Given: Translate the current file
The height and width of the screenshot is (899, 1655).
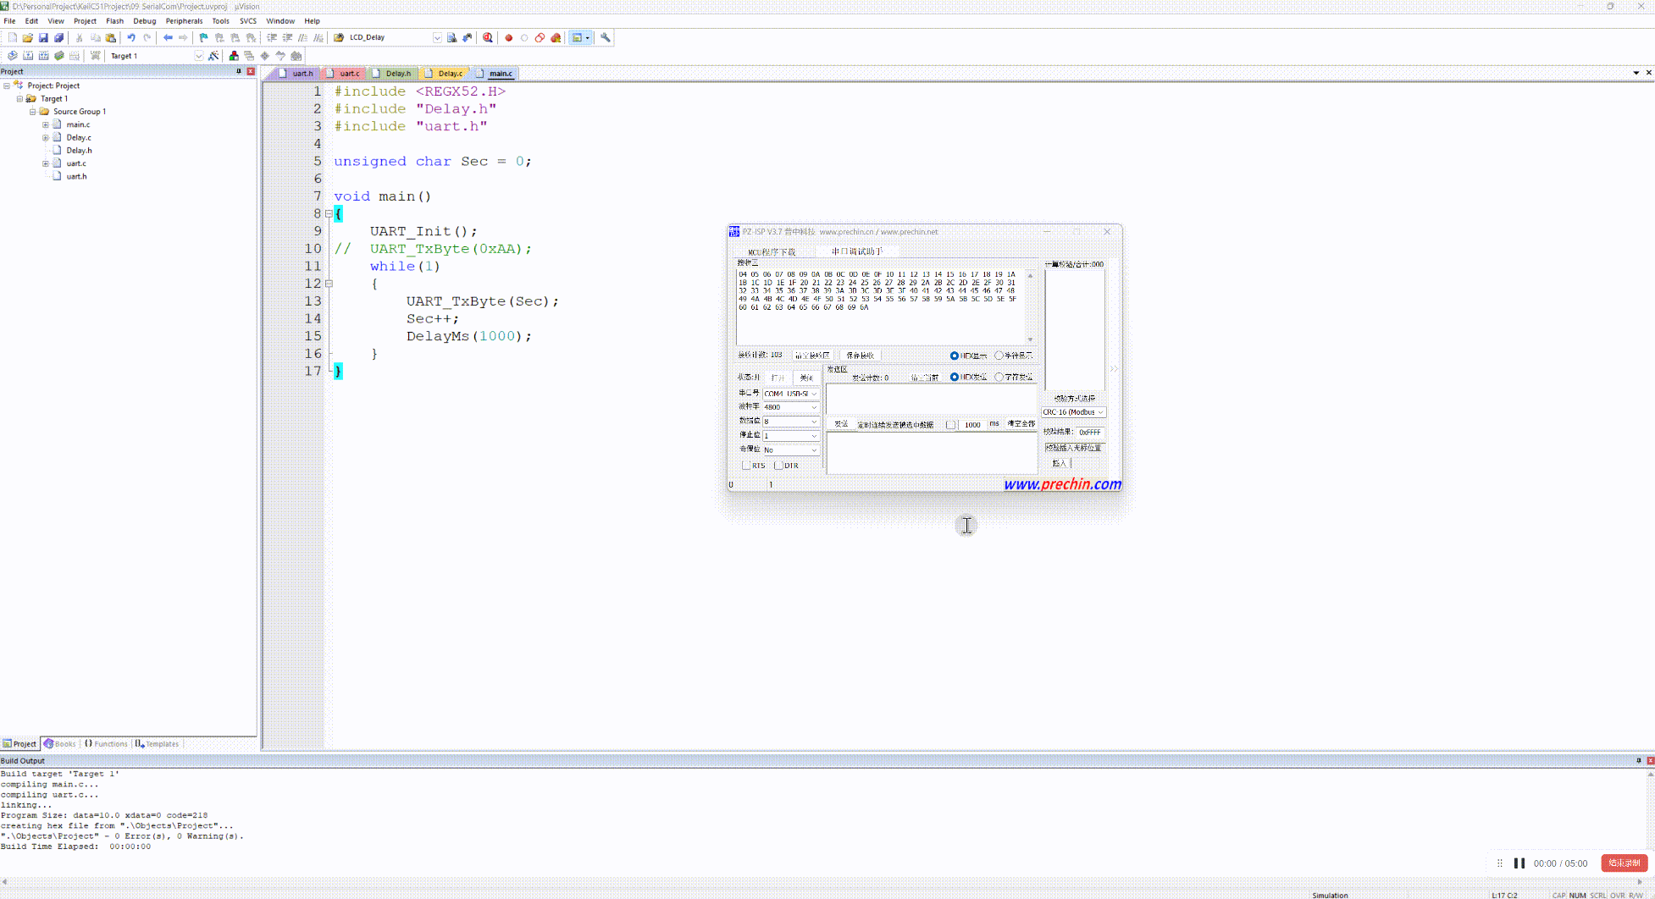Looking at the screenshot, I should point(12,56).
